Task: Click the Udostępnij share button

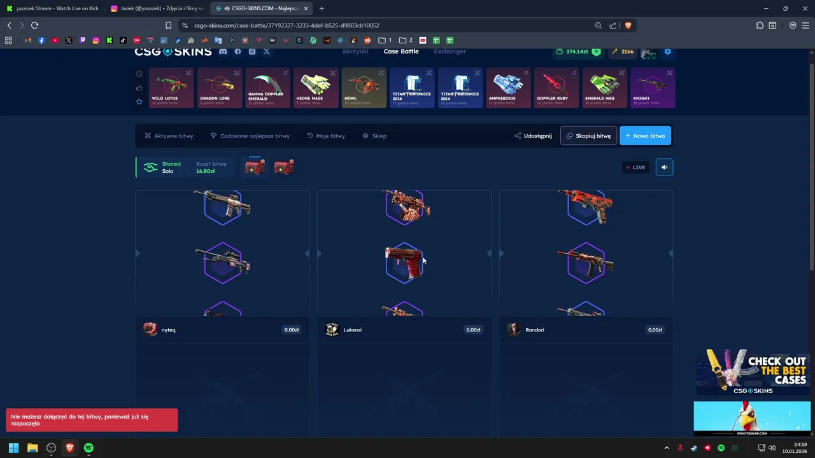Action: (x=534, y=135)
